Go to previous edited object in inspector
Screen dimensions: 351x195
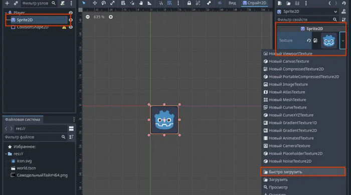click(x=329, y=3)
